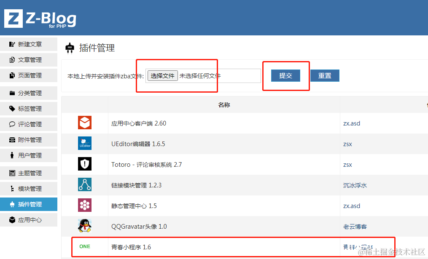Open 文章管理 in the sidebar
Viewport: 428px width, 259px height.
[29, 60]
